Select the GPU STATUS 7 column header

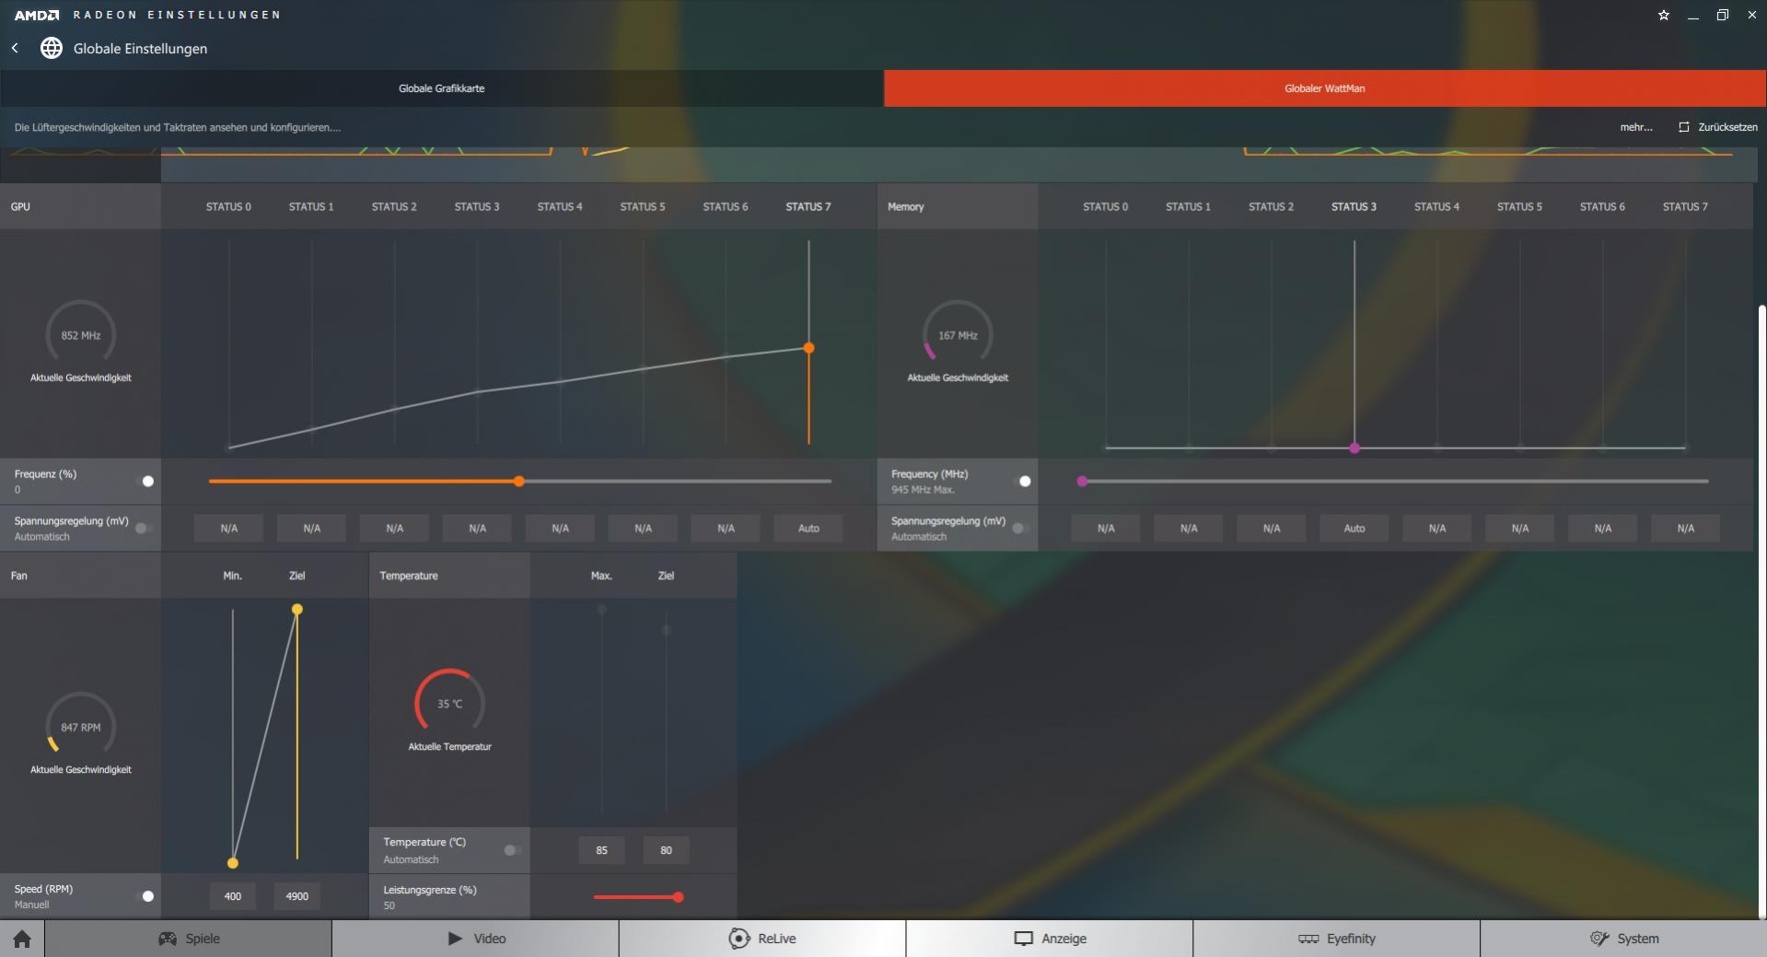[808, 206]
